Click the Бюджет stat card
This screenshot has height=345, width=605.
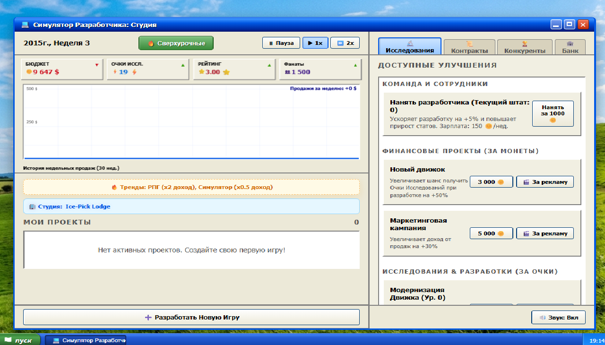(x=62, y=69)
